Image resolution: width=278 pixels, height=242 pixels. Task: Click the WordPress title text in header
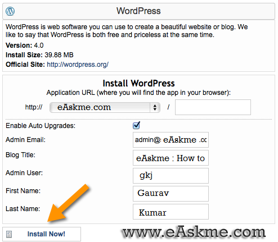point(138,11)
